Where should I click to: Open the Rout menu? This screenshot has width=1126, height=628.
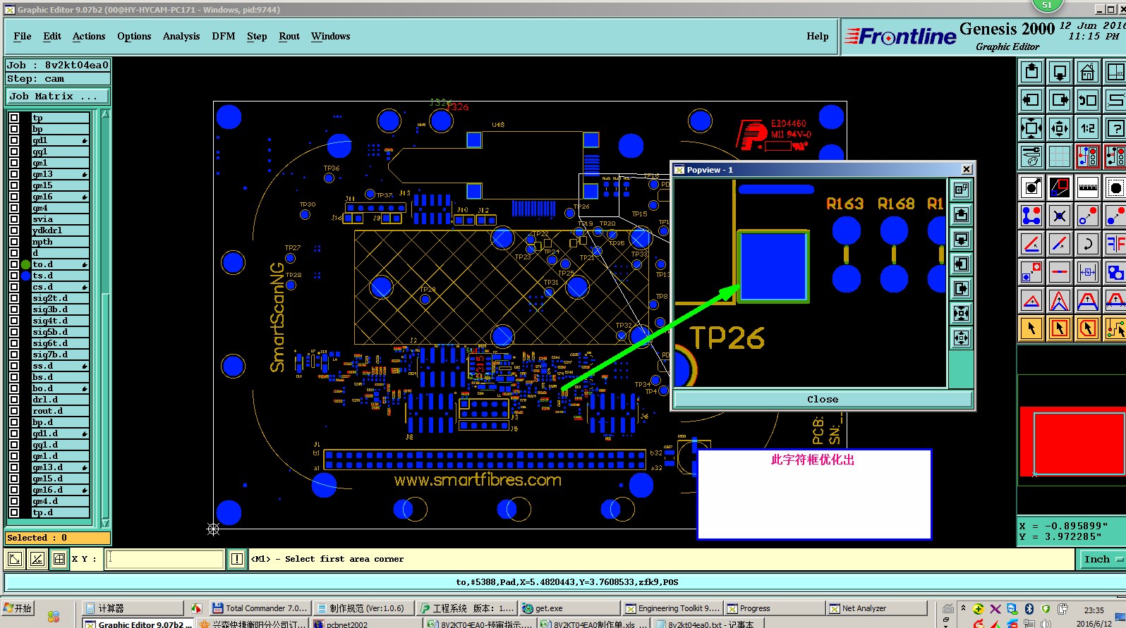tap(289, 36)
